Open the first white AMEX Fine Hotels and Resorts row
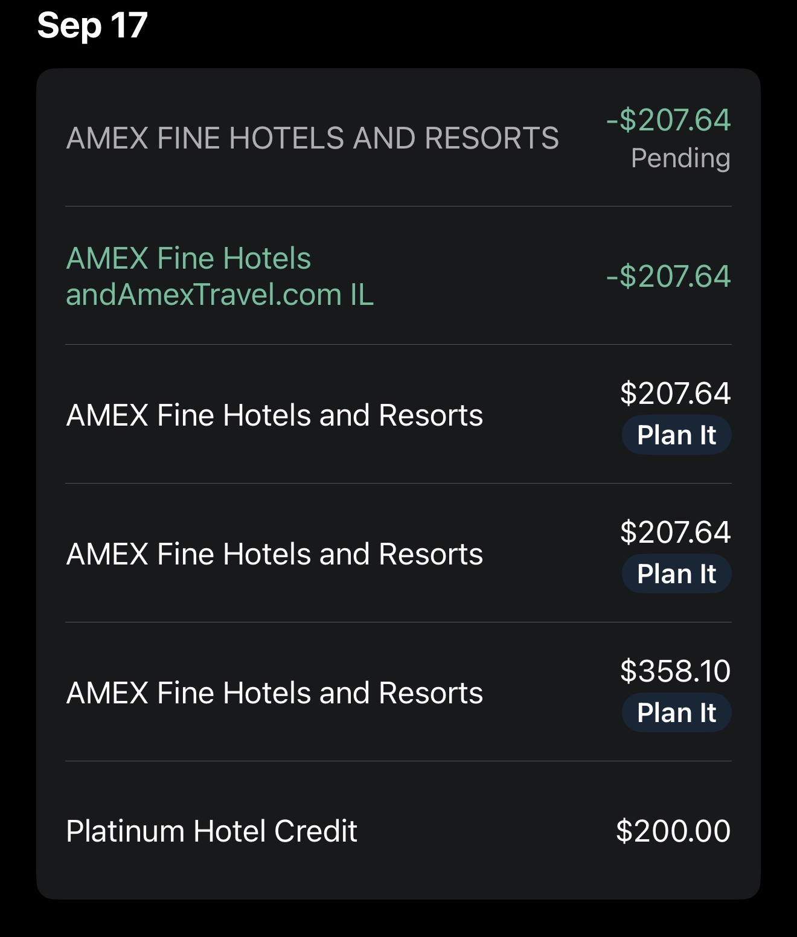Viewport: 797px width, 937px height. pos(274,415)
